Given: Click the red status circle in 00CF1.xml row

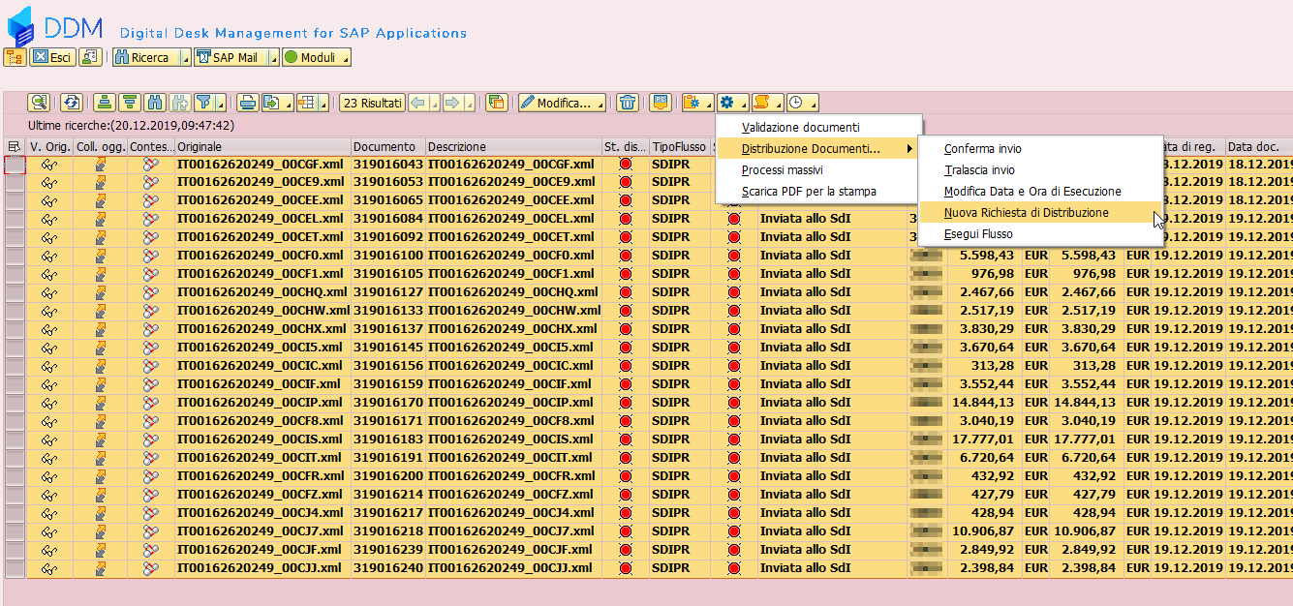Looking at the screenshot, I should tap(625, 274).
